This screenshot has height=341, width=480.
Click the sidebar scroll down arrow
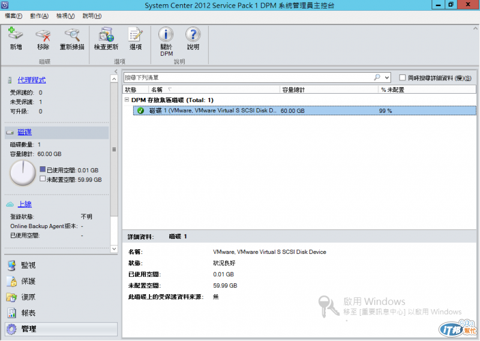point(114,249)
